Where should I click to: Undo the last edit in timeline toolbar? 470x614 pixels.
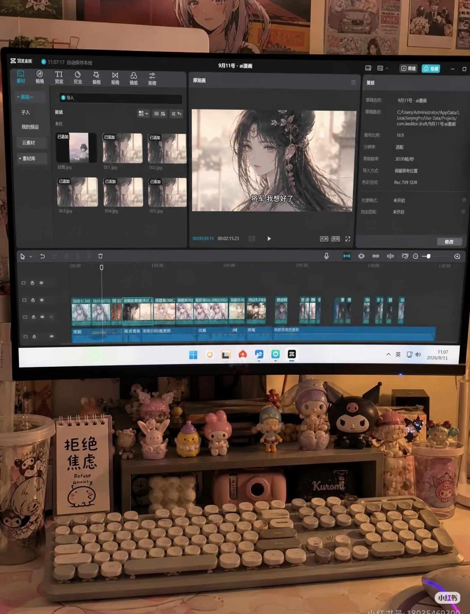coord(43,256)
